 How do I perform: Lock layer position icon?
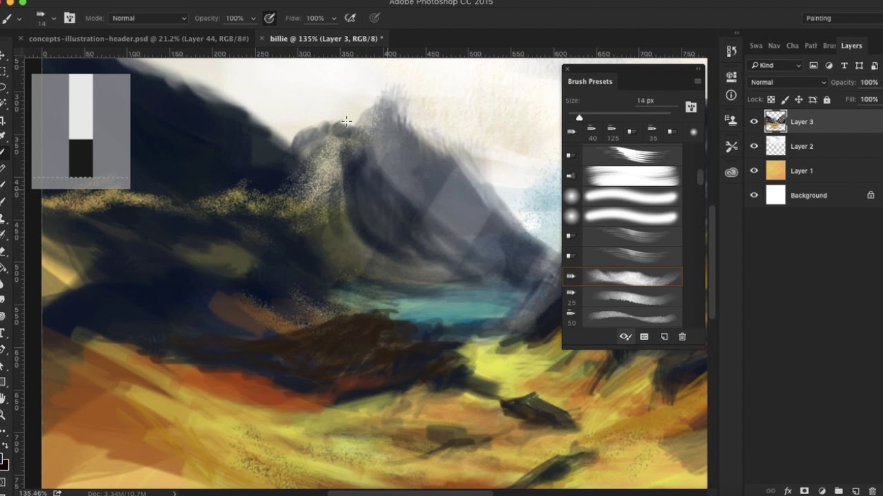799,100
